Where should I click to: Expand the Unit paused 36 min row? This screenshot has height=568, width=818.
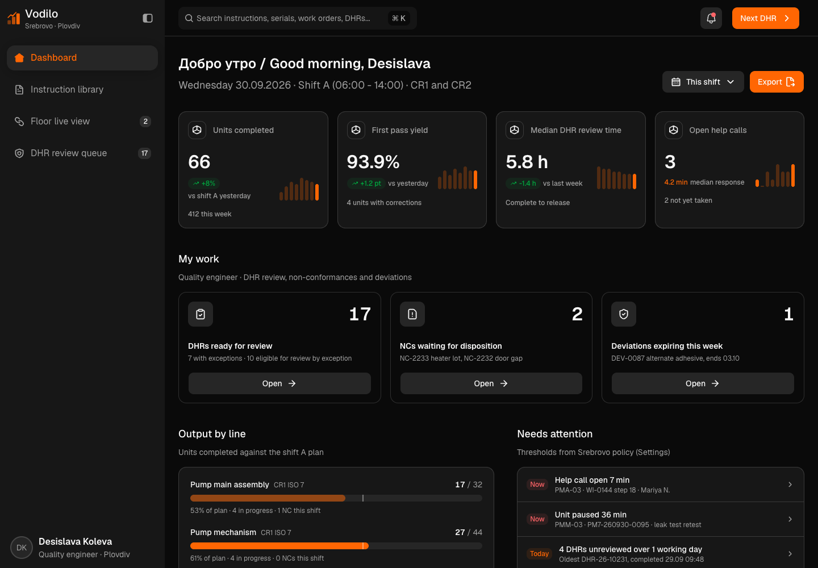click(x=661, y=519)
